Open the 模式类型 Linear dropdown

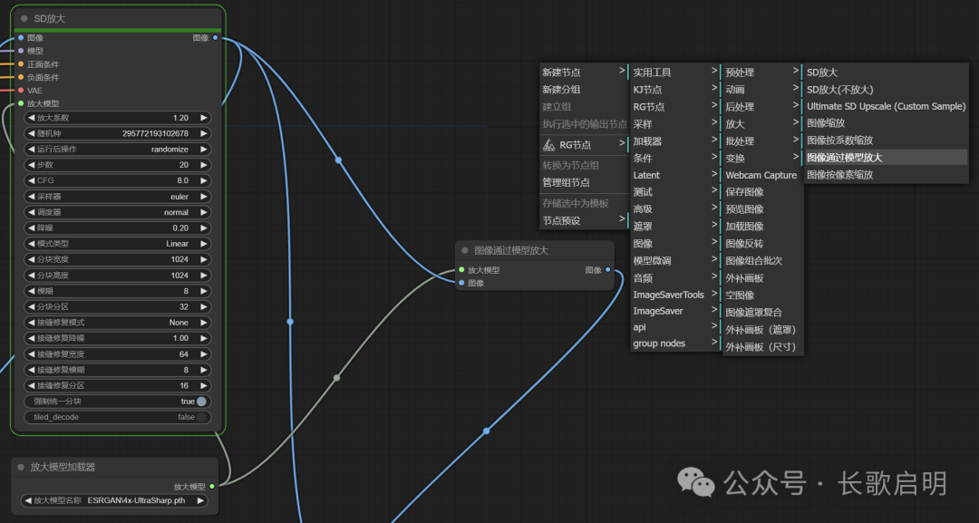click(x=117, y=244)
